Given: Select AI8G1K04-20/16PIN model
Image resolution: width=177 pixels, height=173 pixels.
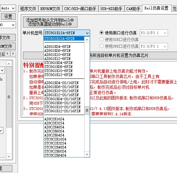Looking at the screenshot, I should [64, 83].
